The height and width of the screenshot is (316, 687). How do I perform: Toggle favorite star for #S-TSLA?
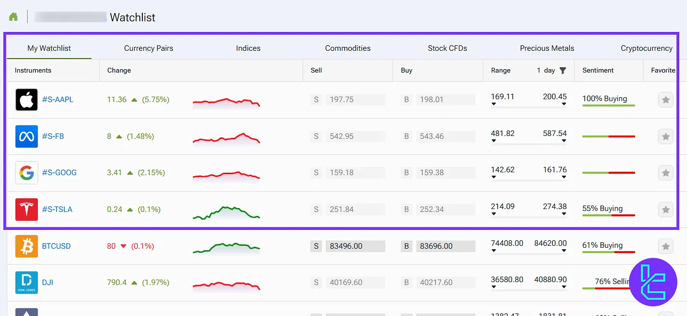pos(666,210)
